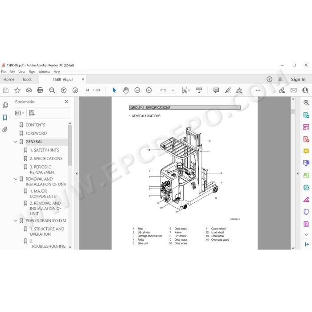Open the File menu
Screen dimensions: 312x312
point(4,72)
